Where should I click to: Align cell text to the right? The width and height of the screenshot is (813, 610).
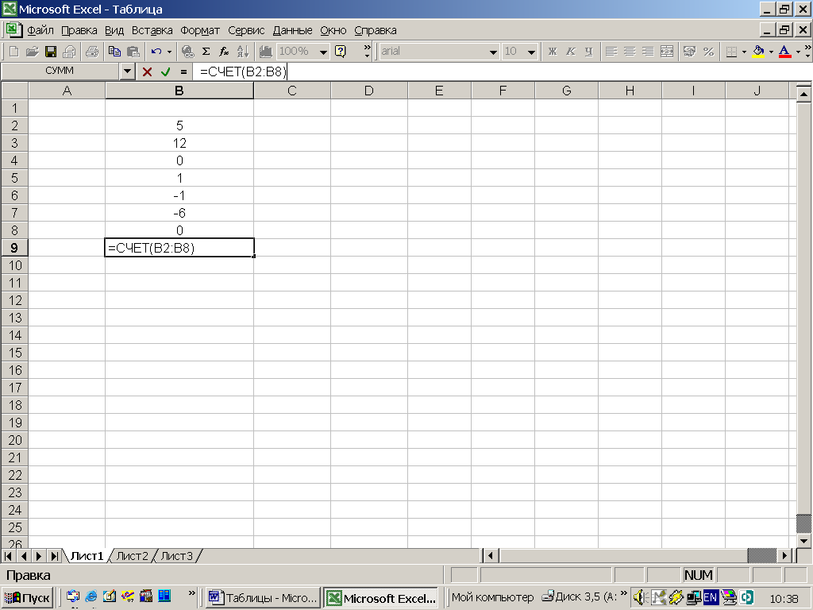[x=648, y=52]
